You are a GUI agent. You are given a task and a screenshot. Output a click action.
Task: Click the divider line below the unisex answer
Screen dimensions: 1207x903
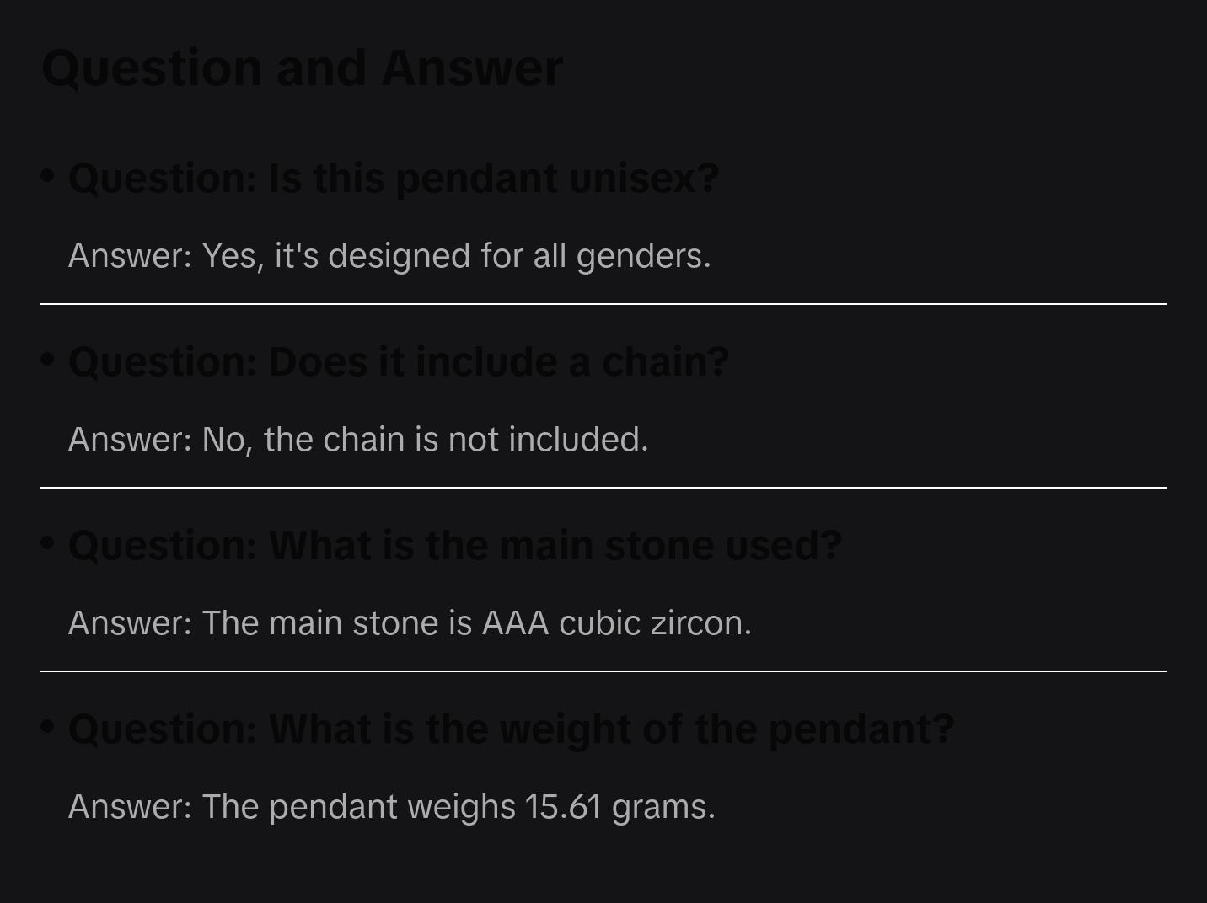[x=603, y=304]
